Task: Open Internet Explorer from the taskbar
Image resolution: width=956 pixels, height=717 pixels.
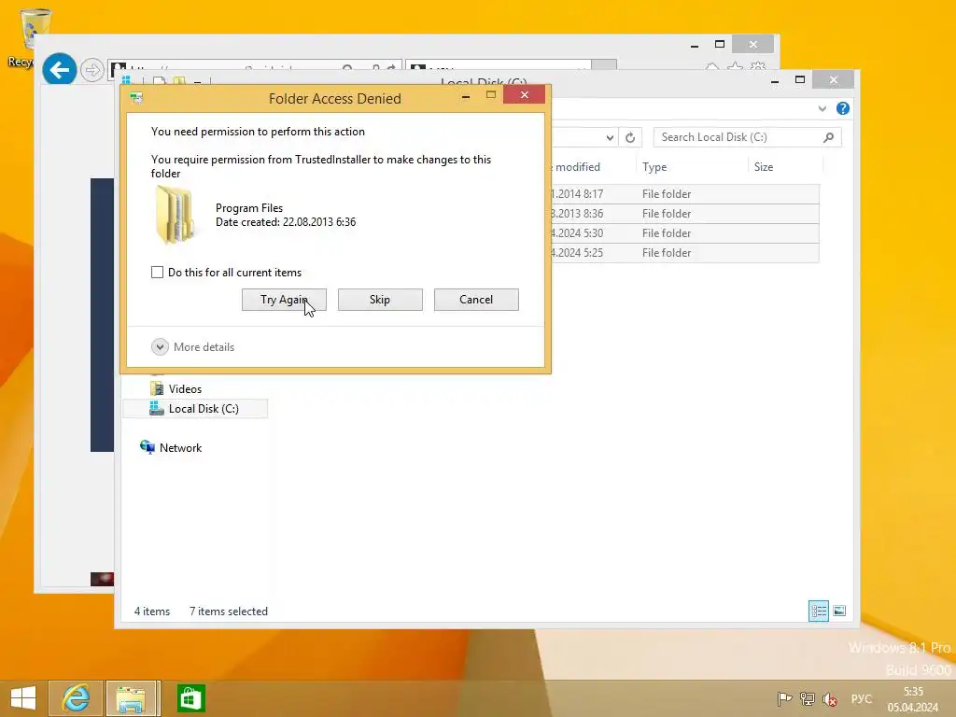Action: (76, 698)
